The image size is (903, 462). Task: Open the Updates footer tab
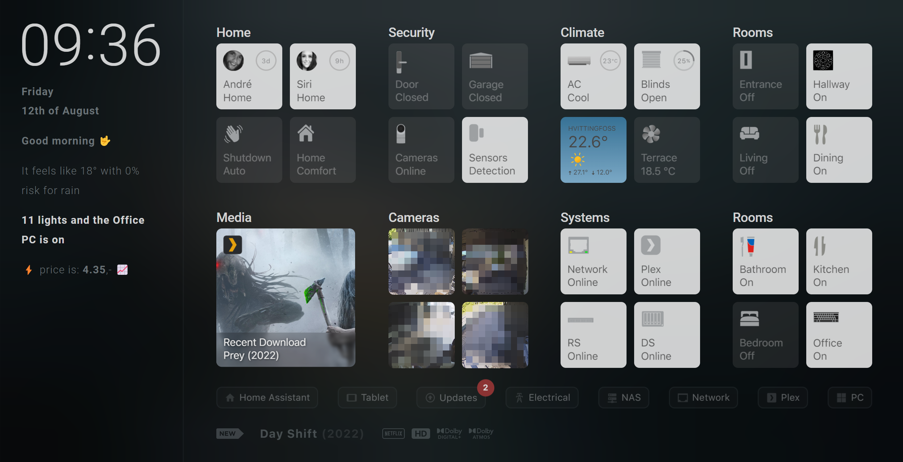(451, 398)
